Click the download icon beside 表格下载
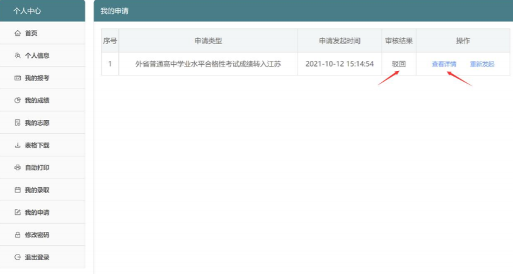 [x=18, y=146]
